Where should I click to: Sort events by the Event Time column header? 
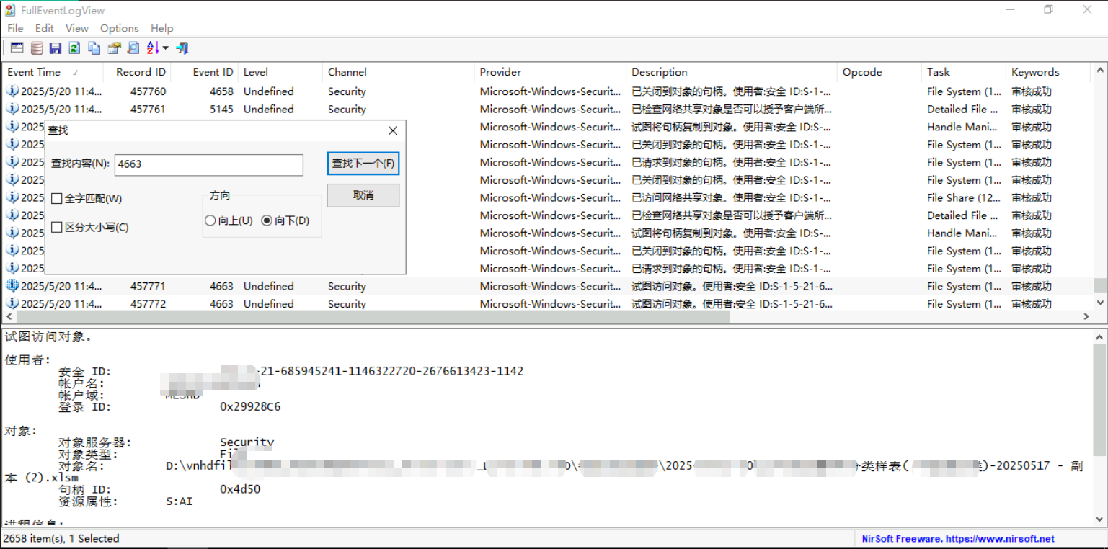33,72
